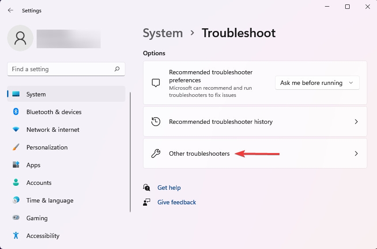Click the Give feedback link
Screen dimensions: 377x249
177,202
